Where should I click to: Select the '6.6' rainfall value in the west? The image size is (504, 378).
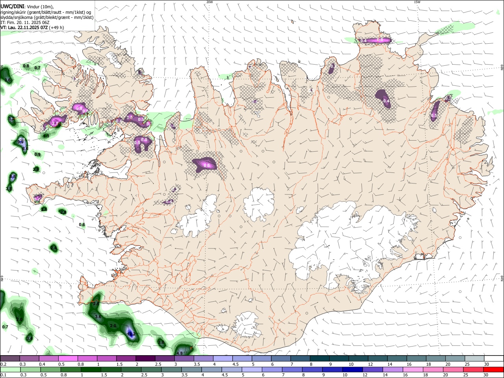[25, 148]
